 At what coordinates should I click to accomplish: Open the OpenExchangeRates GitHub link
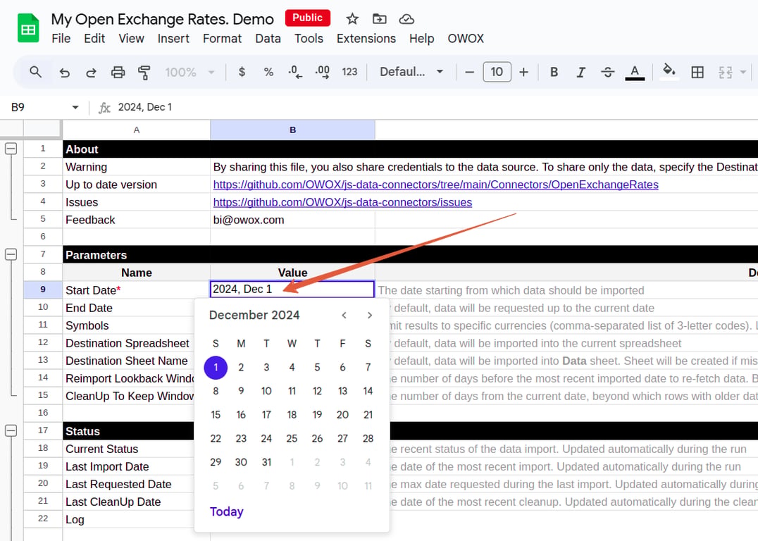click(x=435, y=185)
